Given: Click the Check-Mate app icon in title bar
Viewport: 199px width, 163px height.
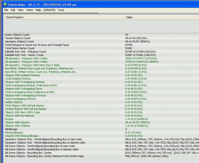Looking at the screenshot, I should click(5, 4).
